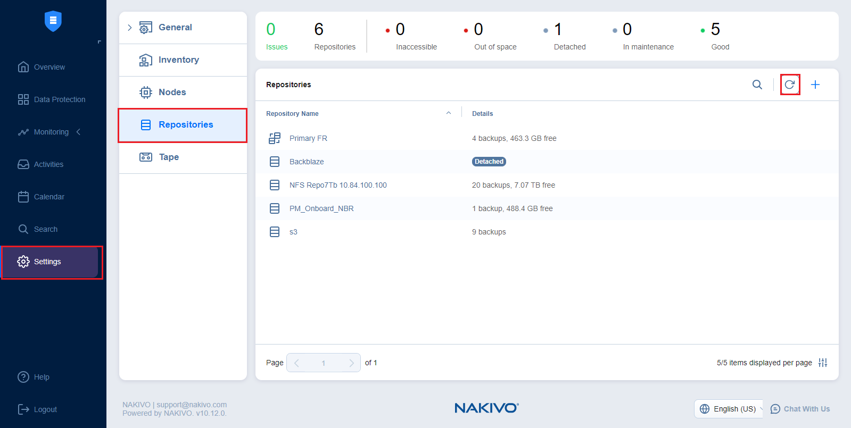Screen dimensions: 851x428
Task: Select the Tape settings tab
Action: [x=169, y=157]
